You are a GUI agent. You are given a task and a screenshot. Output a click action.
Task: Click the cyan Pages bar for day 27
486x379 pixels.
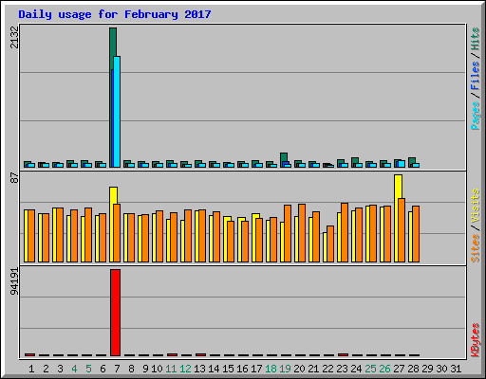point(402,164)
